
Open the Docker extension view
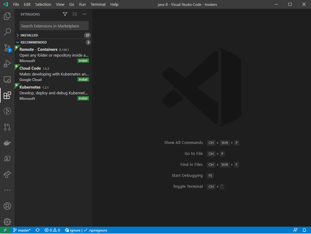[7, 143]
